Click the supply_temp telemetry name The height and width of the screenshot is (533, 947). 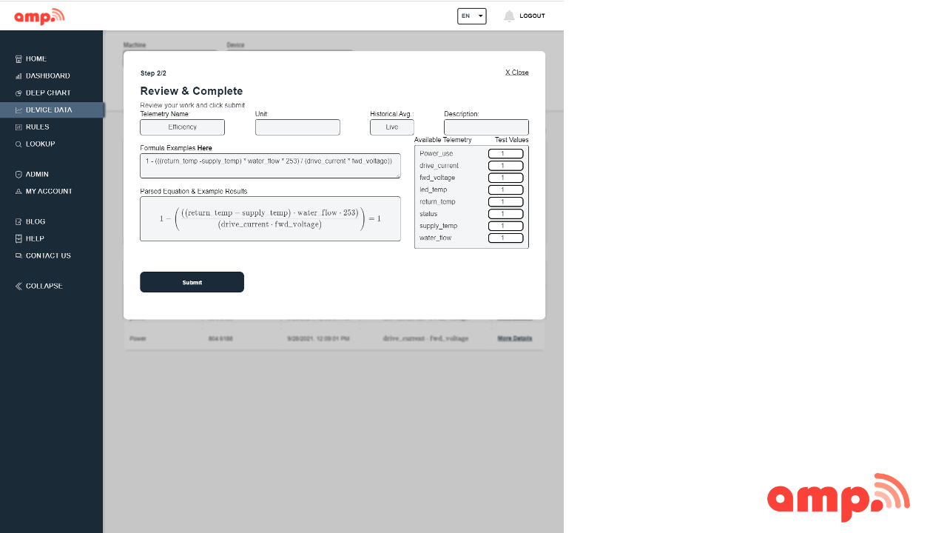pos(439,226)
